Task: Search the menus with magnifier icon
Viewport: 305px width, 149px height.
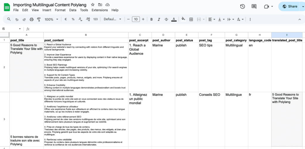Action: [x=9, y=19]
